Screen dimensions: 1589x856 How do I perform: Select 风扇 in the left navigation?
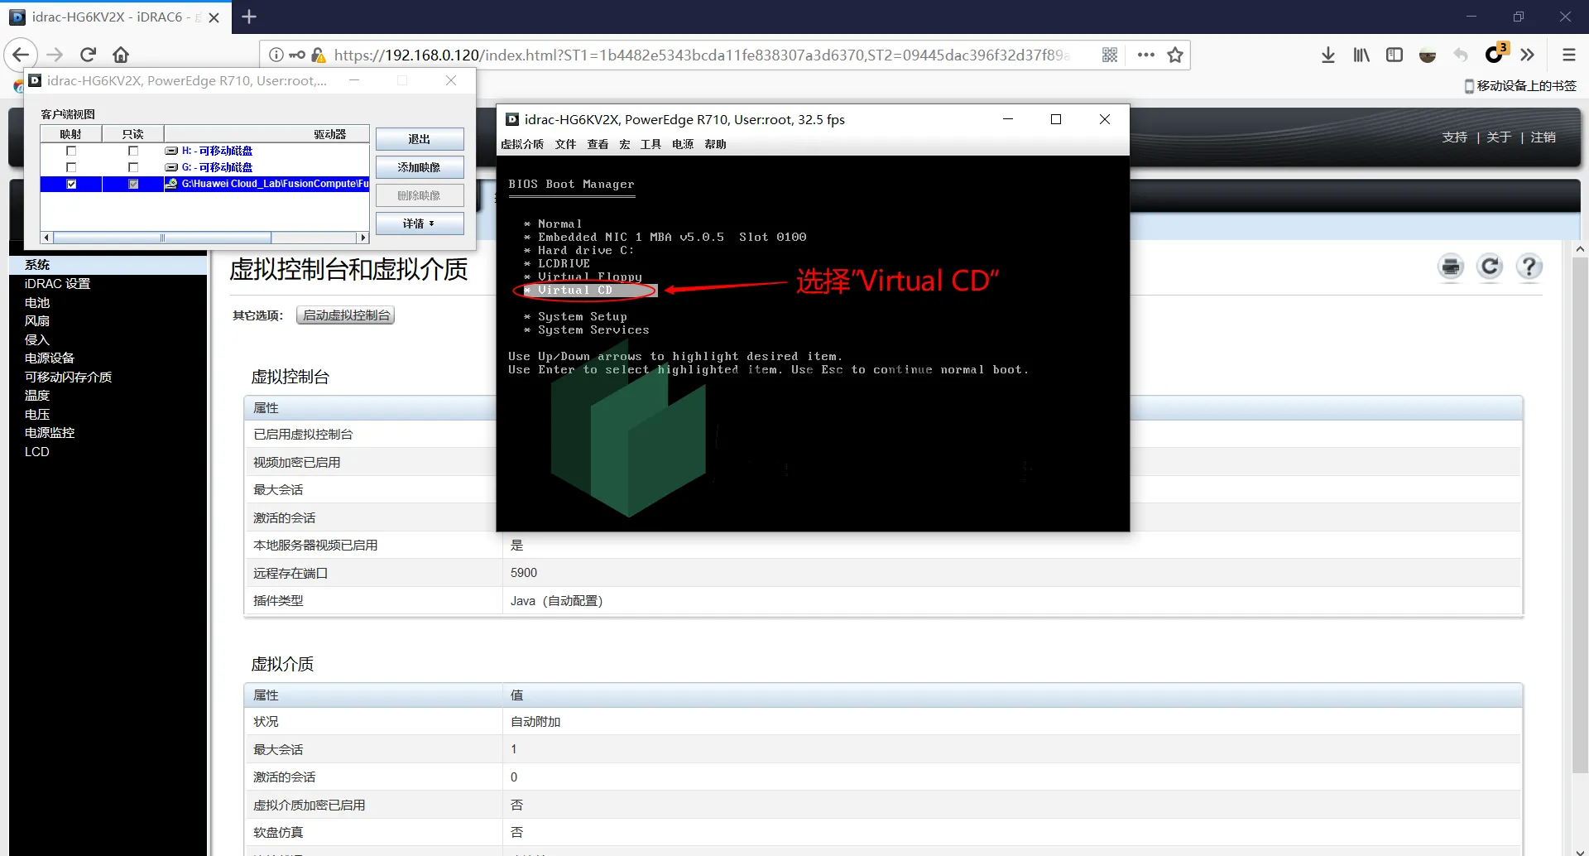pos(37,320)
